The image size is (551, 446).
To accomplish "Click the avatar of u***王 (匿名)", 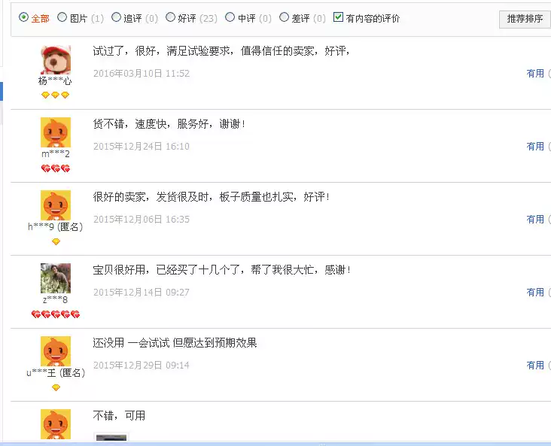I will [56, 351].
